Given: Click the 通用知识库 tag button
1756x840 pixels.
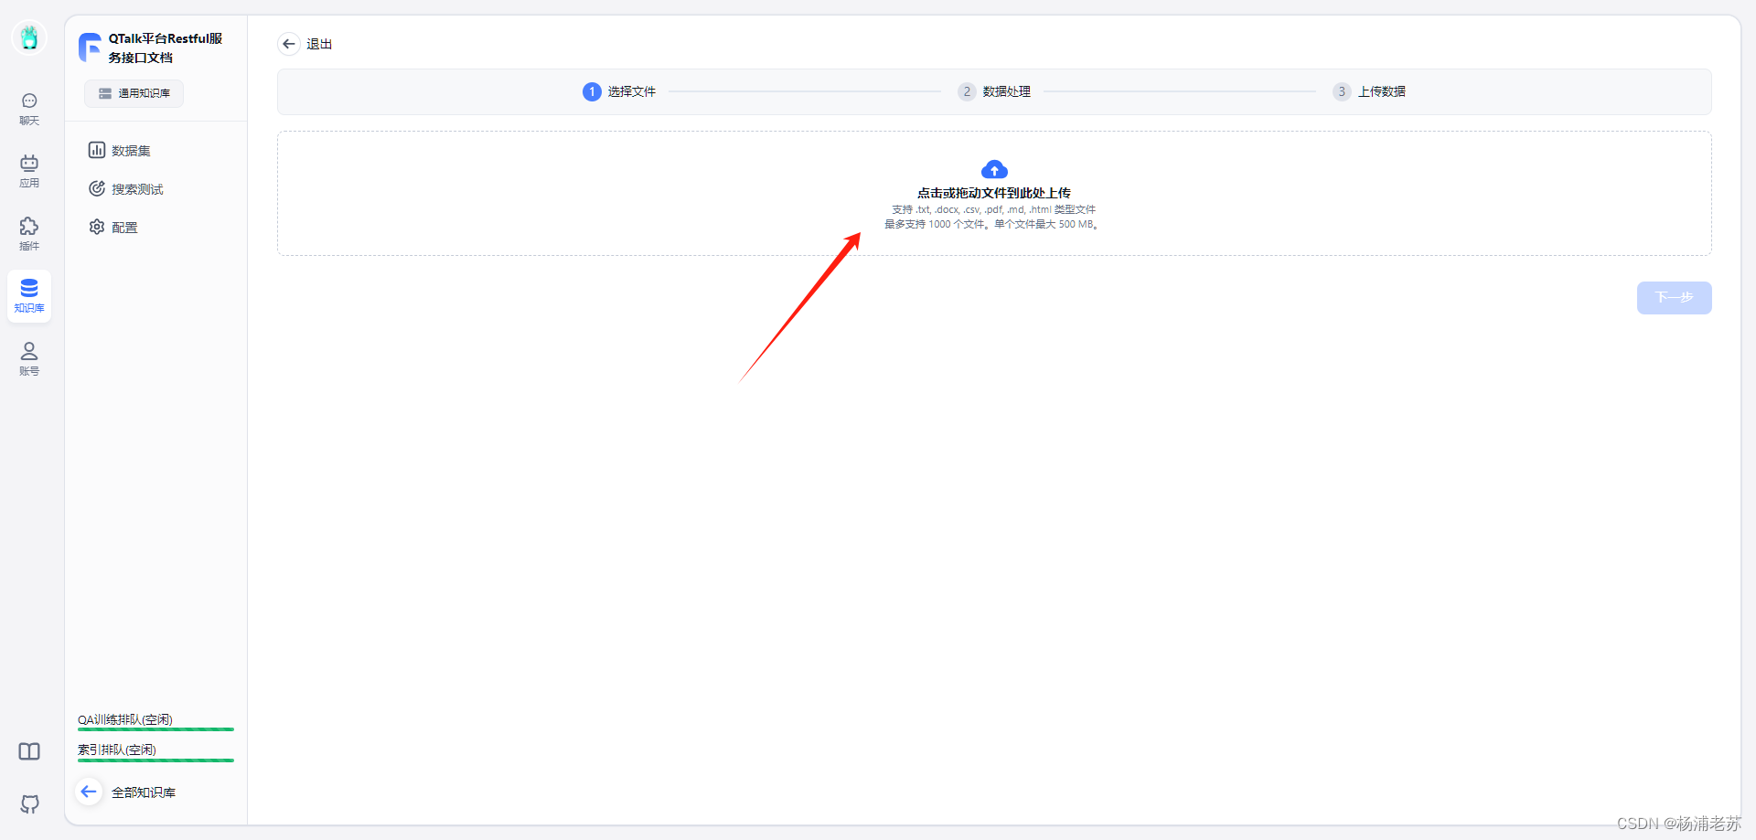Looking at the screenshot, I should 134,93.
